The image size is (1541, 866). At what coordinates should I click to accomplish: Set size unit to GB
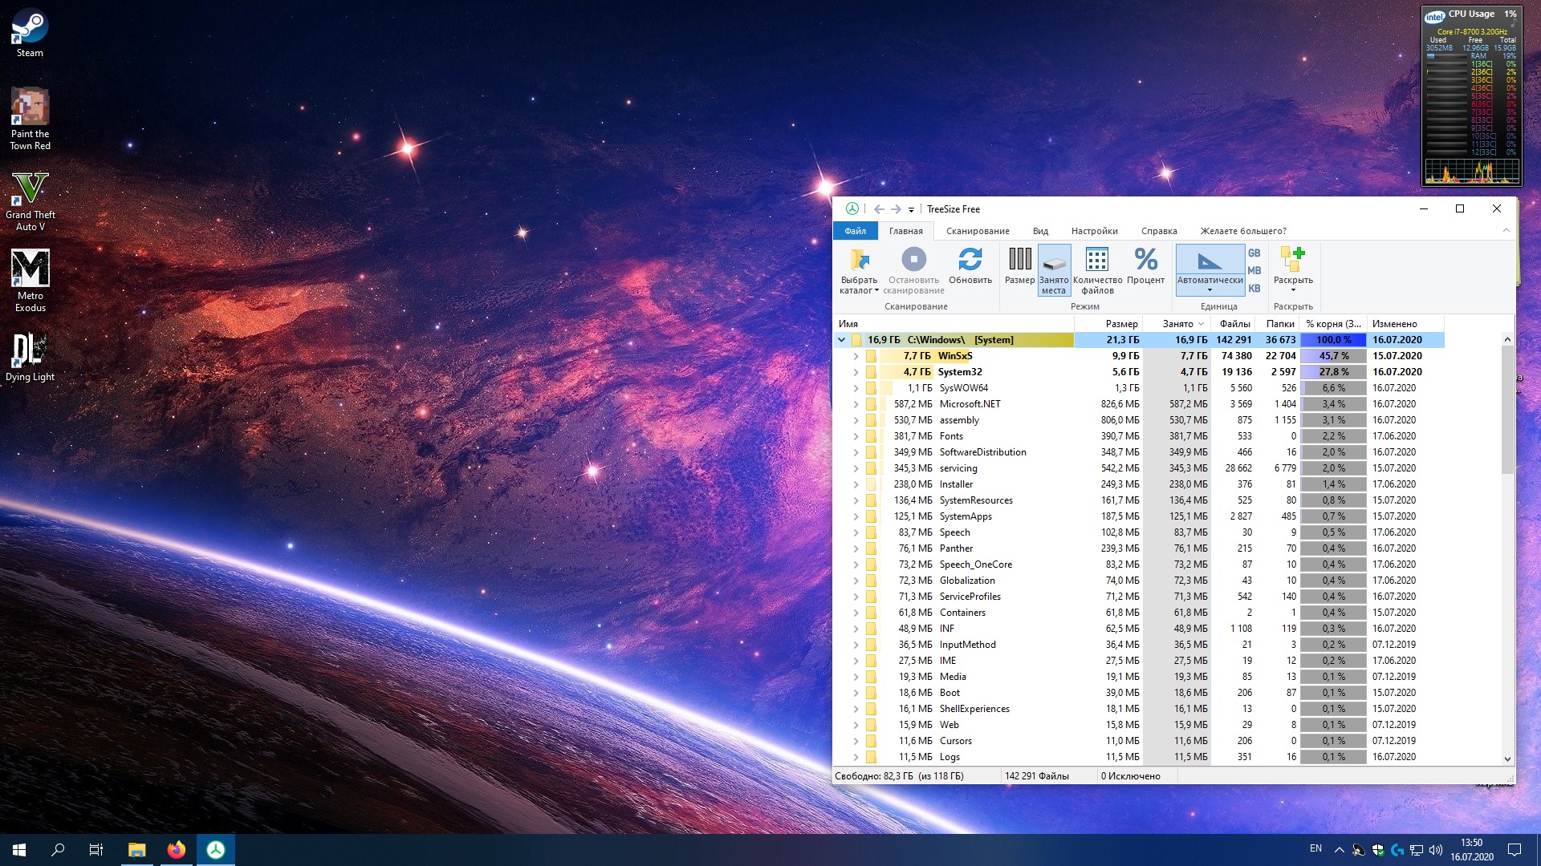pos(1254,253)
